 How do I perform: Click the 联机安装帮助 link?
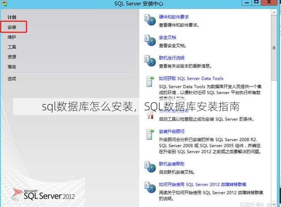171,164
